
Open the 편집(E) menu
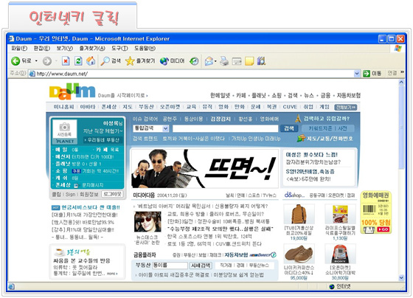(42, 48)
